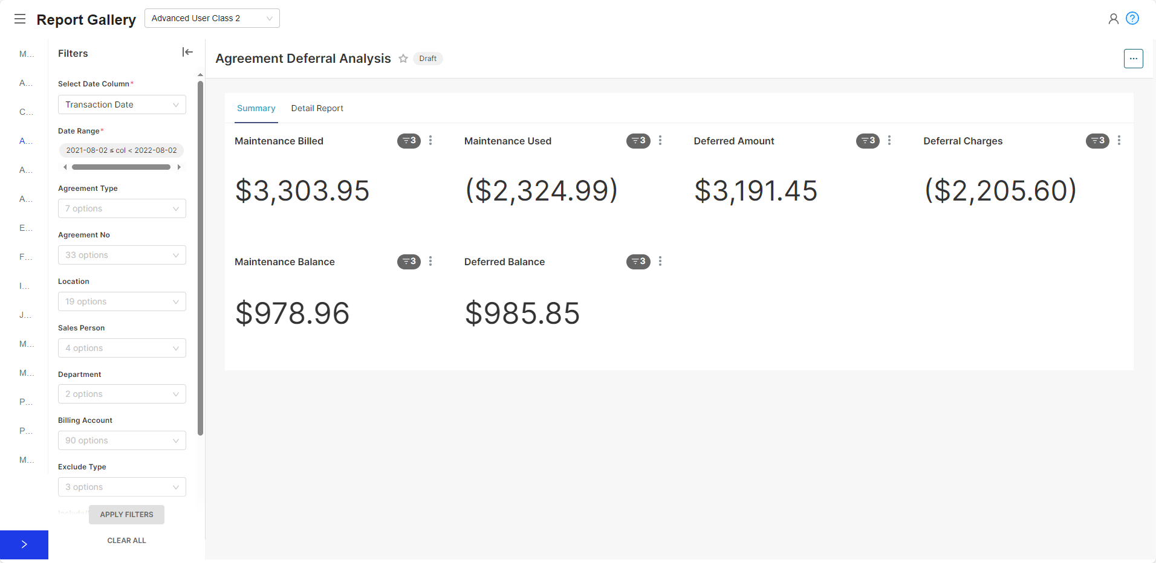Open the hamburger navigation menu
This screenshot has width=1156, height=563.
20,19
